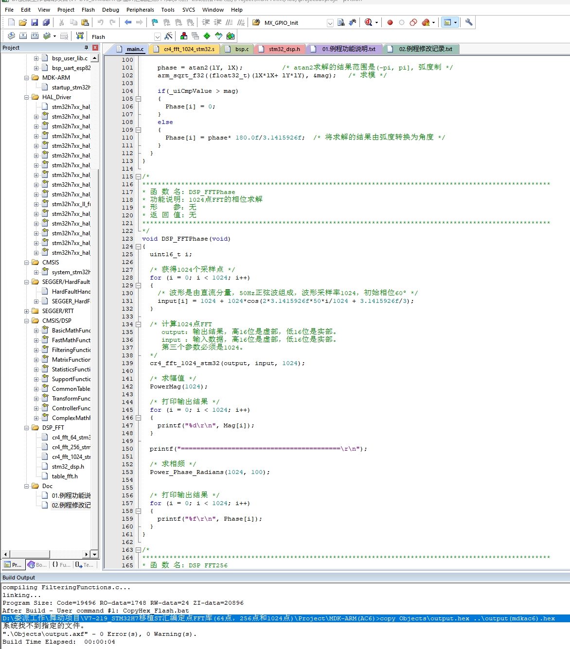Open the MX_GPIO_Init search dropdown
The width and height of the screenshot is (570, 649).
pos(330,23)
